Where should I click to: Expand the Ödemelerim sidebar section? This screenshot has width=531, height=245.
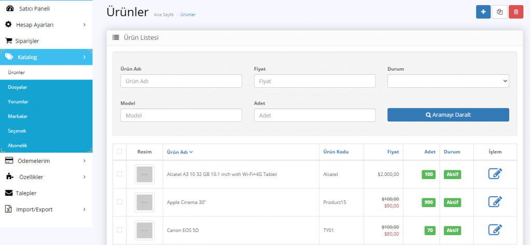46,161
